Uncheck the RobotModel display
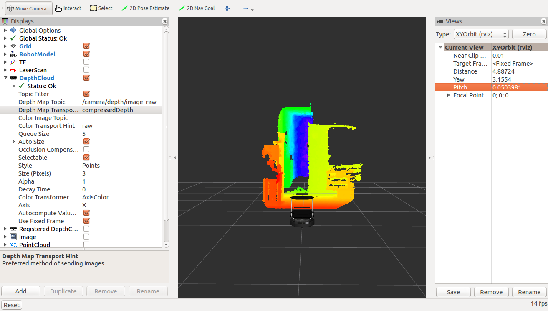Image resolution: width=548 pixels, height=311 pixels. tap(86, 54)
